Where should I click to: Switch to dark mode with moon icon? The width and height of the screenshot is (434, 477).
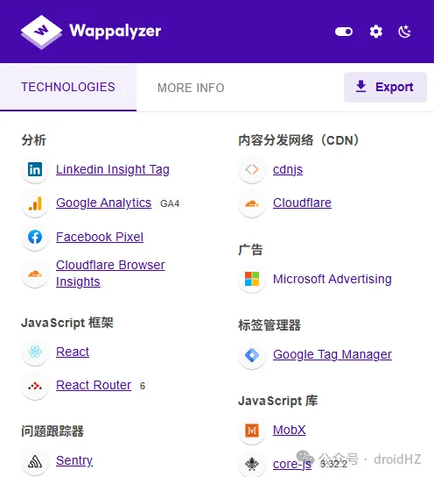point(404,32)
